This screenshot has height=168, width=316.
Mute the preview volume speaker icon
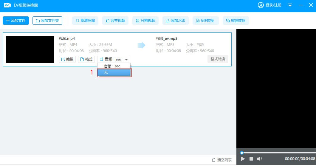pyautogui.click(x=260, y=159)
